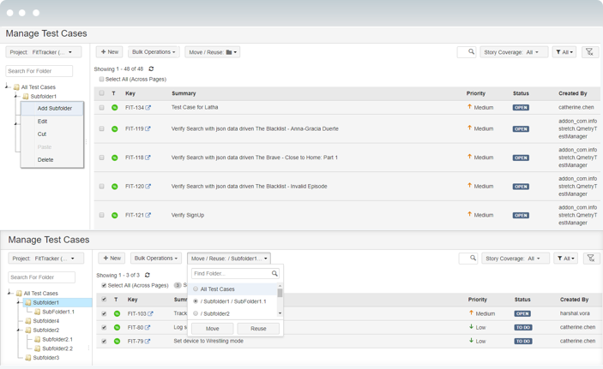Click the Move button in folder popup
The width and height of the screenshot is (603, 369).
212,328
